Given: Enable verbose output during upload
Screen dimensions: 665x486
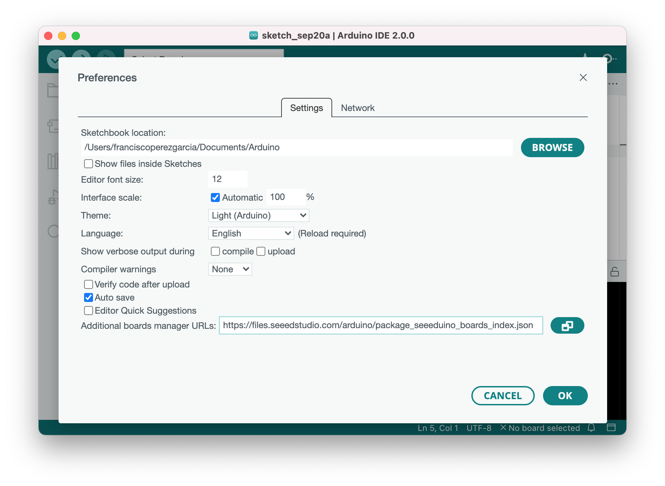Looking at the screenshot, I should (261, 251).
